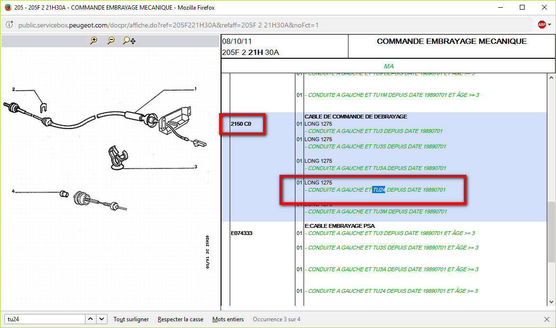Expand the AdBlock Plus dropdown arrow
This screenshot has width=556, height=328.
click(550, 25)
